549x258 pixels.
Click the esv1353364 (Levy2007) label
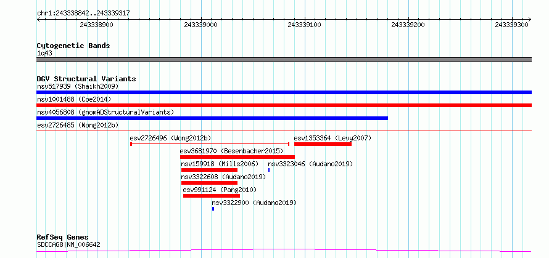tap(332, 138)
